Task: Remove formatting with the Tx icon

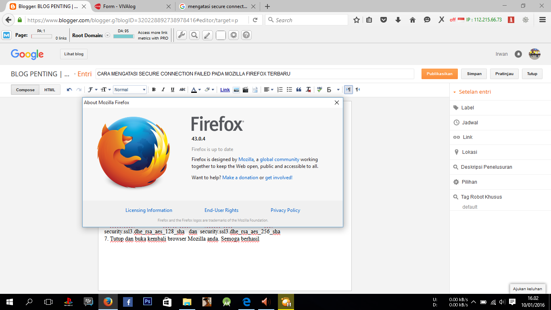Action: (x=309, y=90)
